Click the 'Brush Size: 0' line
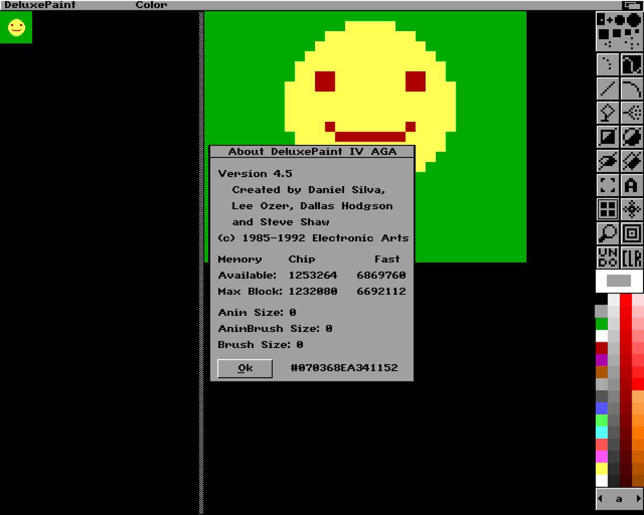Image resolution: width=644 pixels, height=515 pixels. point(261,344)
